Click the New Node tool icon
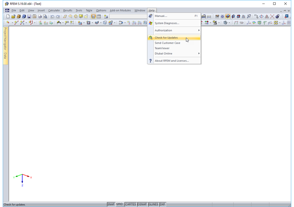The image size is (294, 207). [8, 23]
